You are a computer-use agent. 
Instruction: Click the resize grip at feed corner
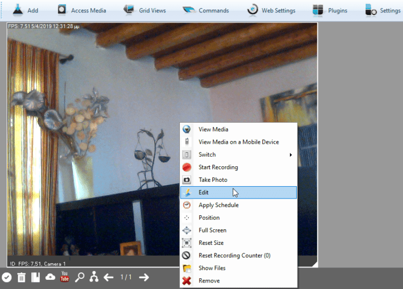[x=315, y=264]
